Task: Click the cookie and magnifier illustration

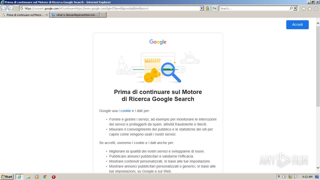Action: coord(158,67)
